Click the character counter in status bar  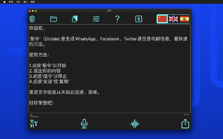coord(187,115)
